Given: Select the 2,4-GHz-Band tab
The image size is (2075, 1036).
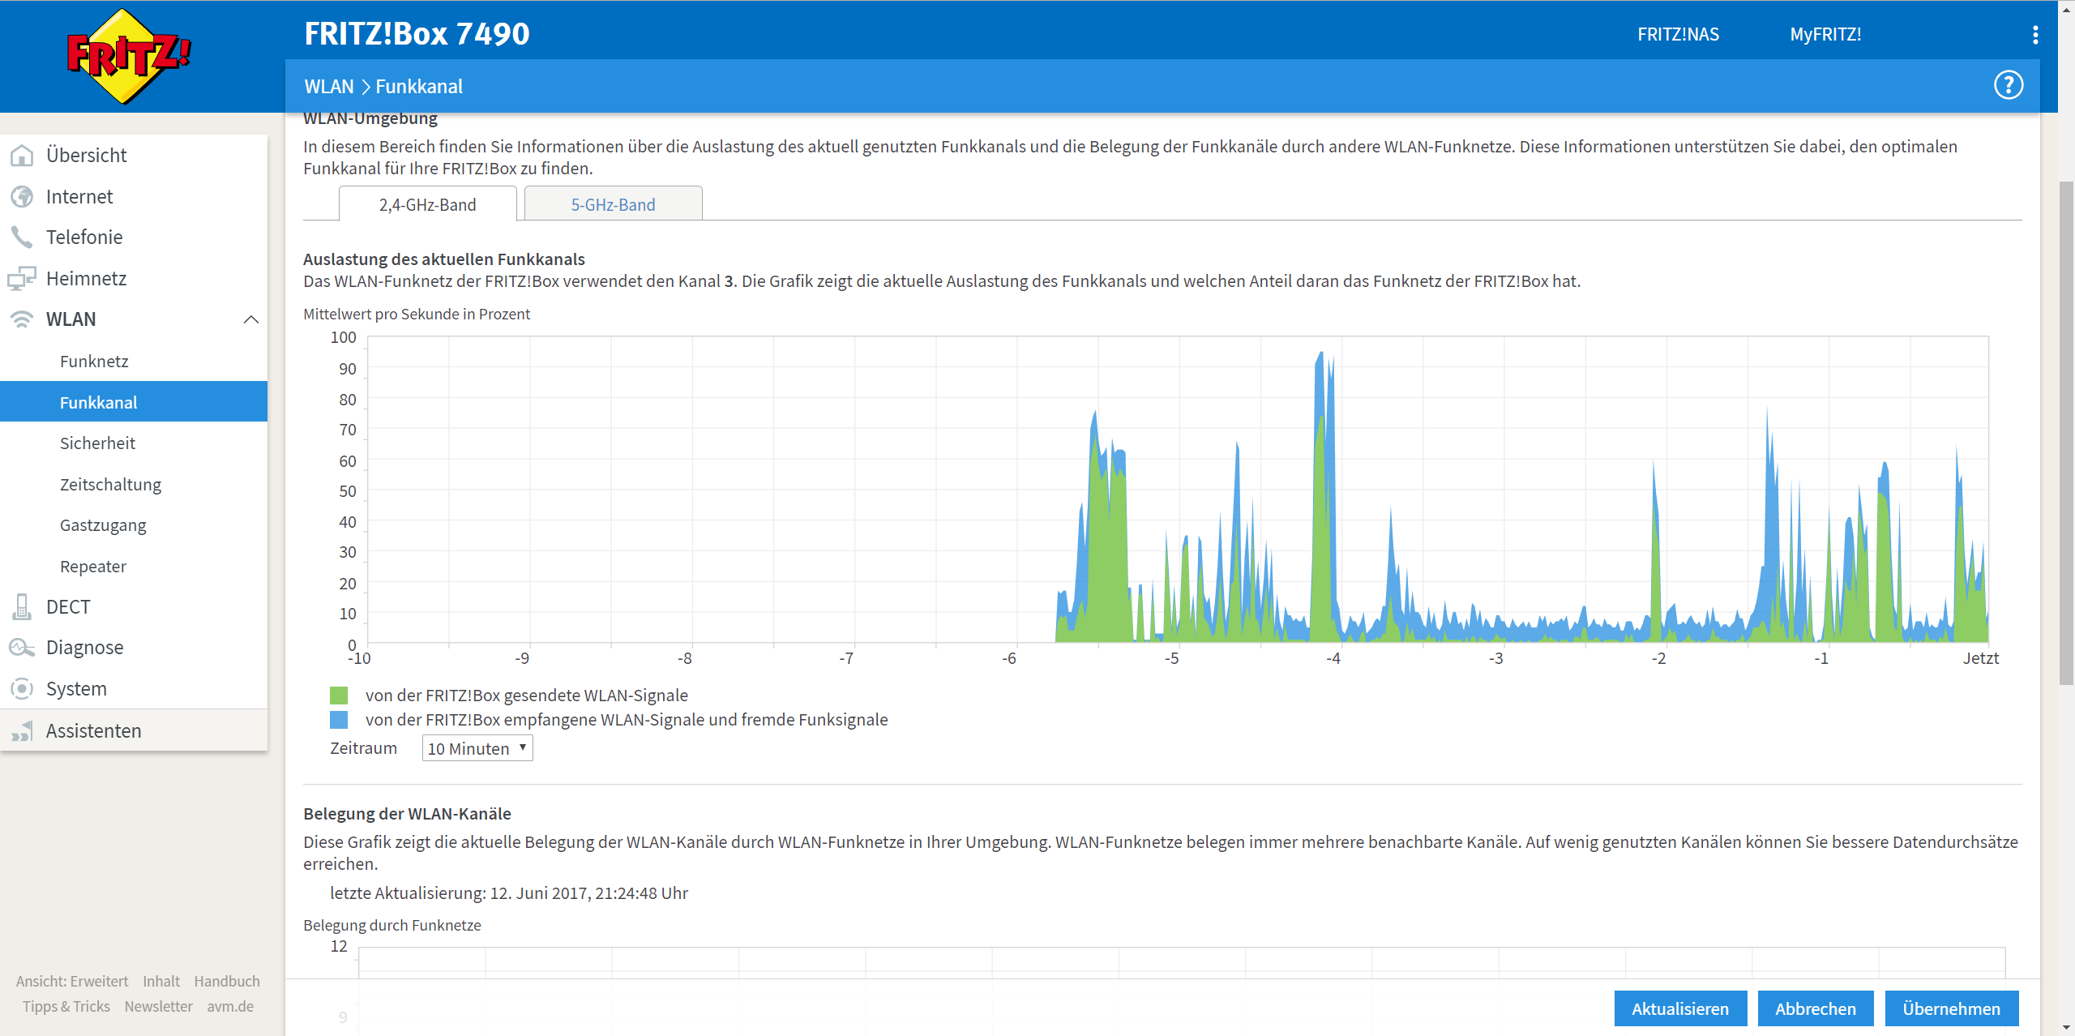Looking at the screenshot, I should (427, 204).
